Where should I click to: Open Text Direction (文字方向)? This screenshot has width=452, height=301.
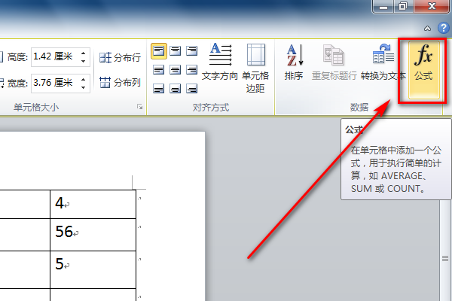220,62
